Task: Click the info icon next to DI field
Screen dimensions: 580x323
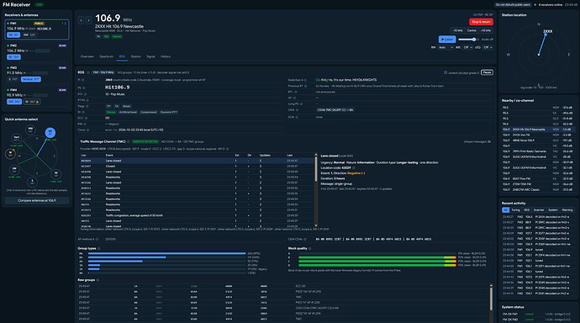Action: click(83, 112)
